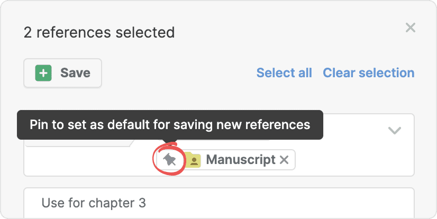Deselect all references via Clear selection
The width and height of the screenshot is (437, 219).
[368, 73]
